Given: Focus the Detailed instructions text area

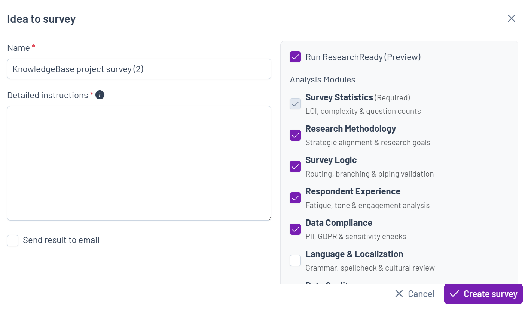Looking at the screenshot, I should [139, 163].
